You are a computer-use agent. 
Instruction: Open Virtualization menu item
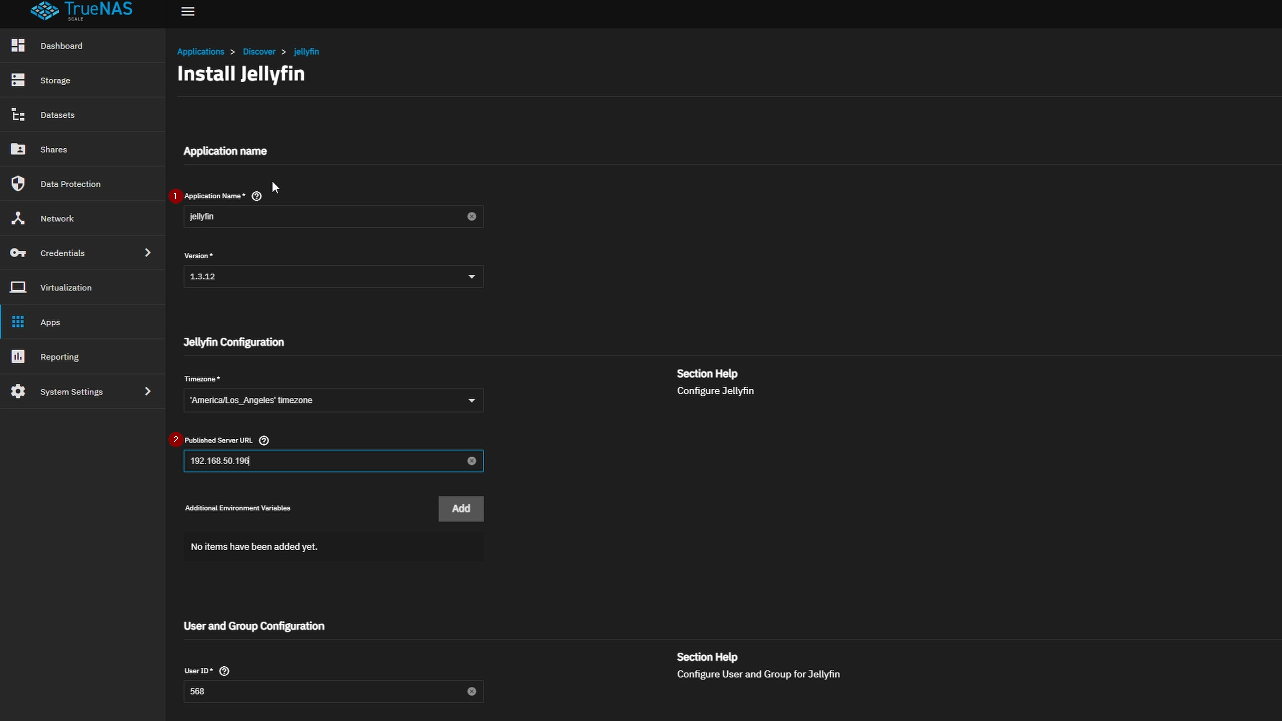click(x=83, y=287)
